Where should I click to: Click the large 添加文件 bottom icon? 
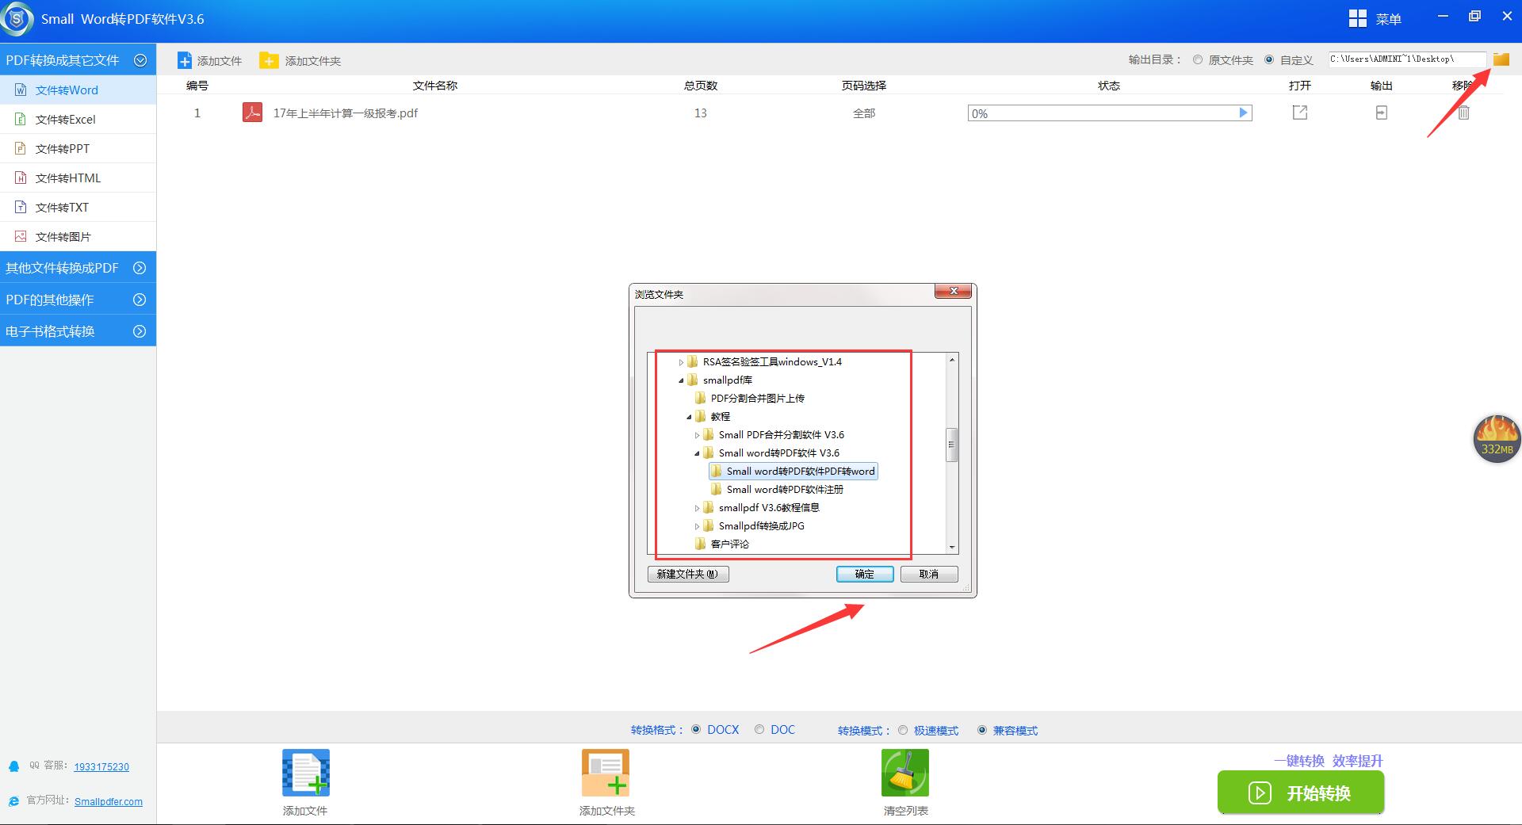tap(305, 773)
